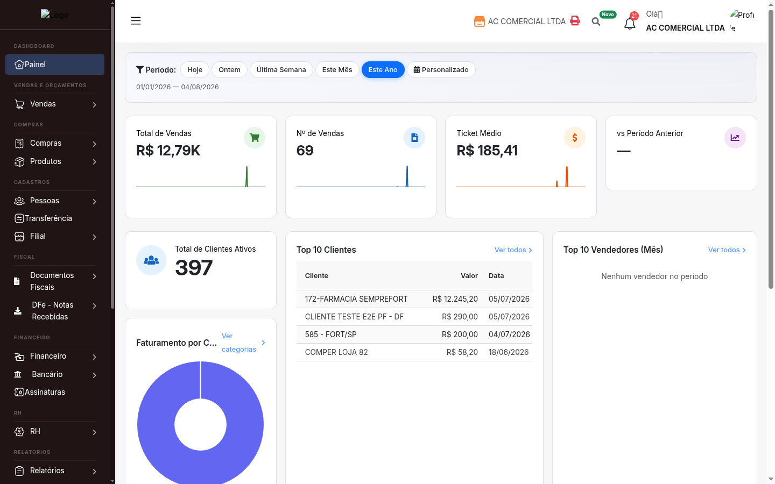Click the Assinaturas icon

coord(19,392)
